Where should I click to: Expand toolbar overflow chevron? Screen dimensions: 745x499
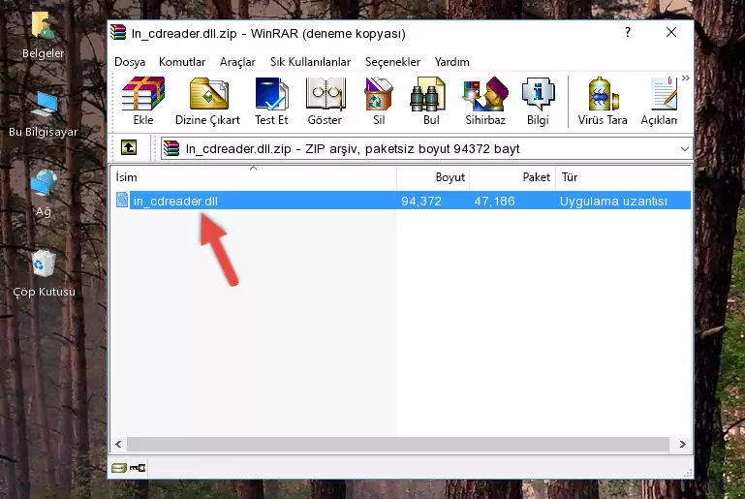pyautogui.click(x=686, y=78)
